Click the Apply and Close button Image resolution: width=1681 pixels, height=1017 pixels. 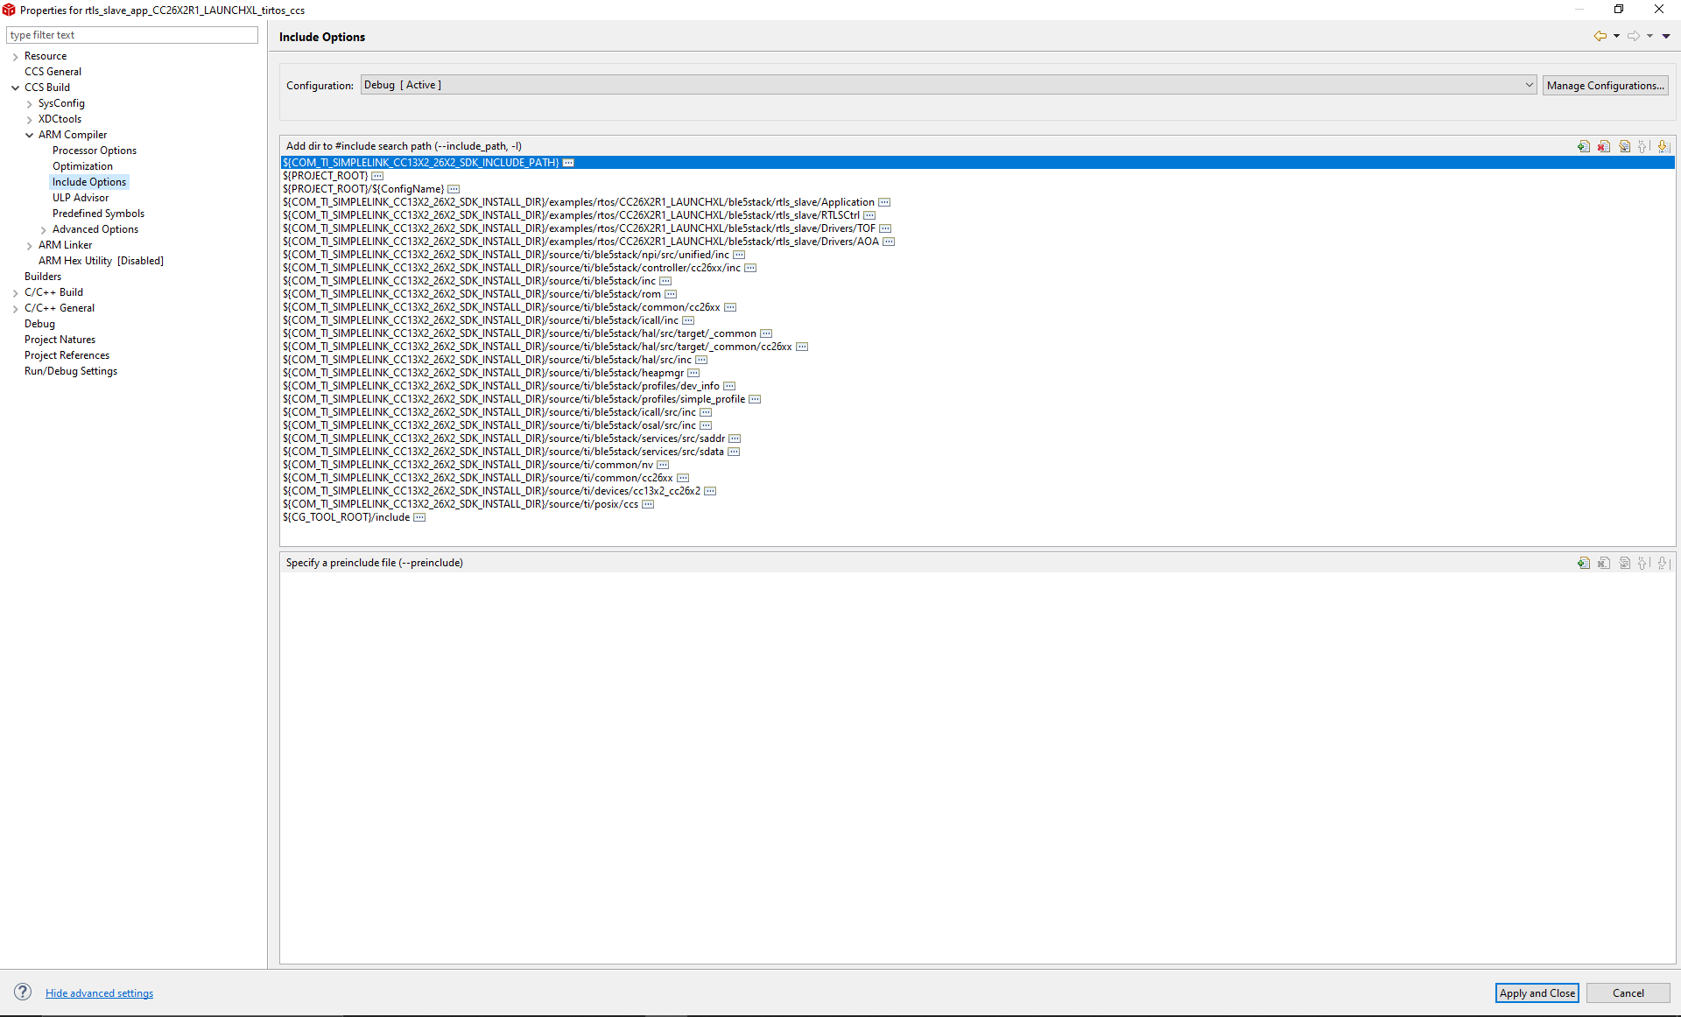[1536, 992]
